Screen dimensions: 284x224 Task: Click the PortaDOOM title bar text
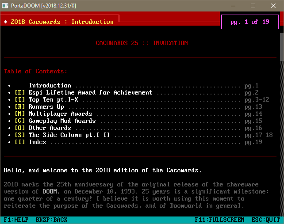pos(43,6)
